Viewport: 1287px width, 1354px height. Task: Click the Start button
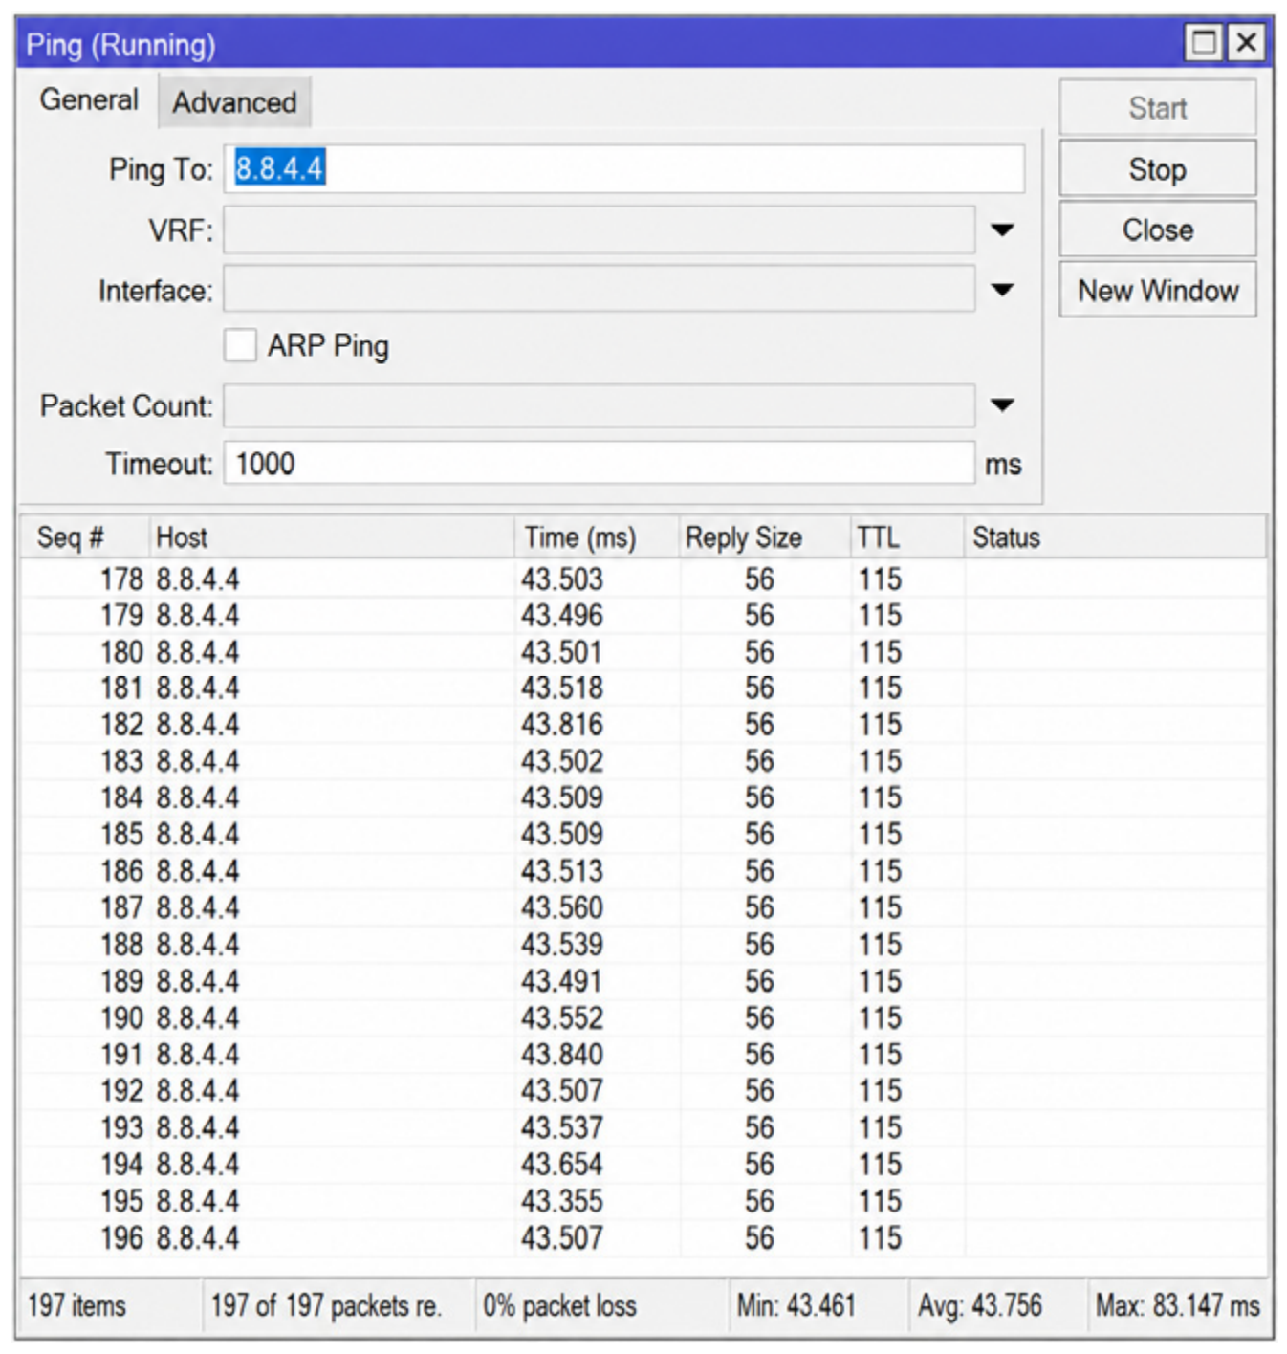[x=1158, y=108]
